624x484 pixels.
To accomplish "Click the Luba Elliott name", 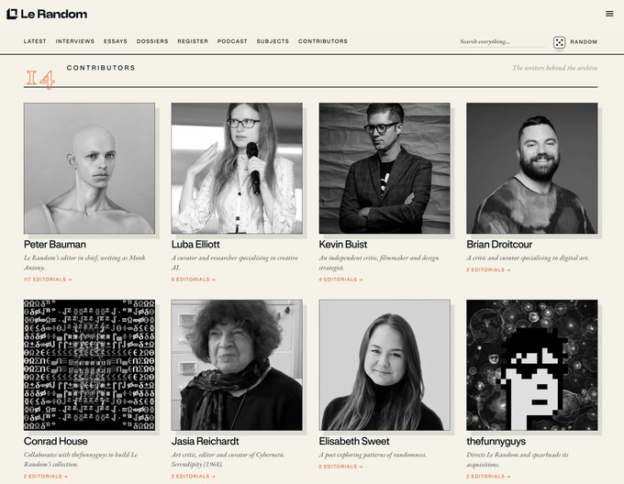I will coord(195,245).
